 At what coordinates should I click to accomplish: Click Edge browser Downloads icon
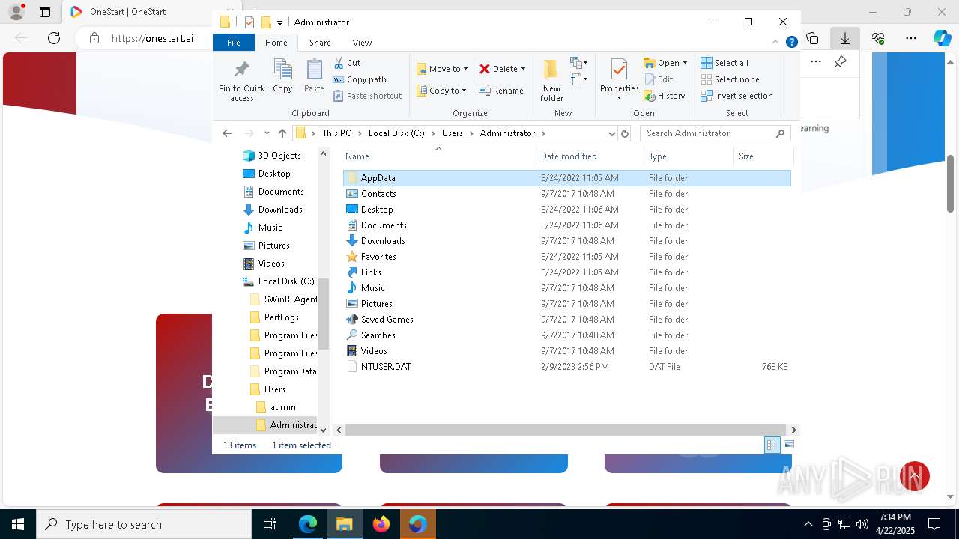pos(845,38)
